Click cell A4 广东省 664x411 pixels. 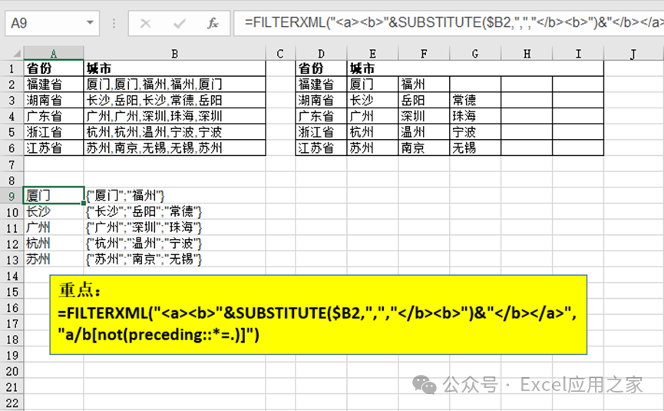[x=54, y=116]
